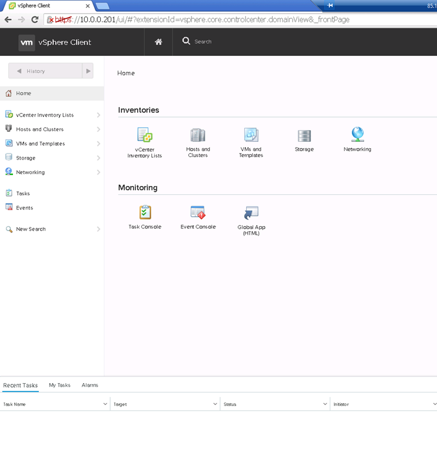
Task: Click the home icon in top header
Action: tap(158, 42)
